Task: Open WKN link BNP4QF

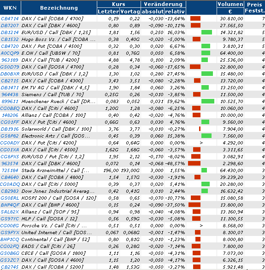Action: (10, 205)
